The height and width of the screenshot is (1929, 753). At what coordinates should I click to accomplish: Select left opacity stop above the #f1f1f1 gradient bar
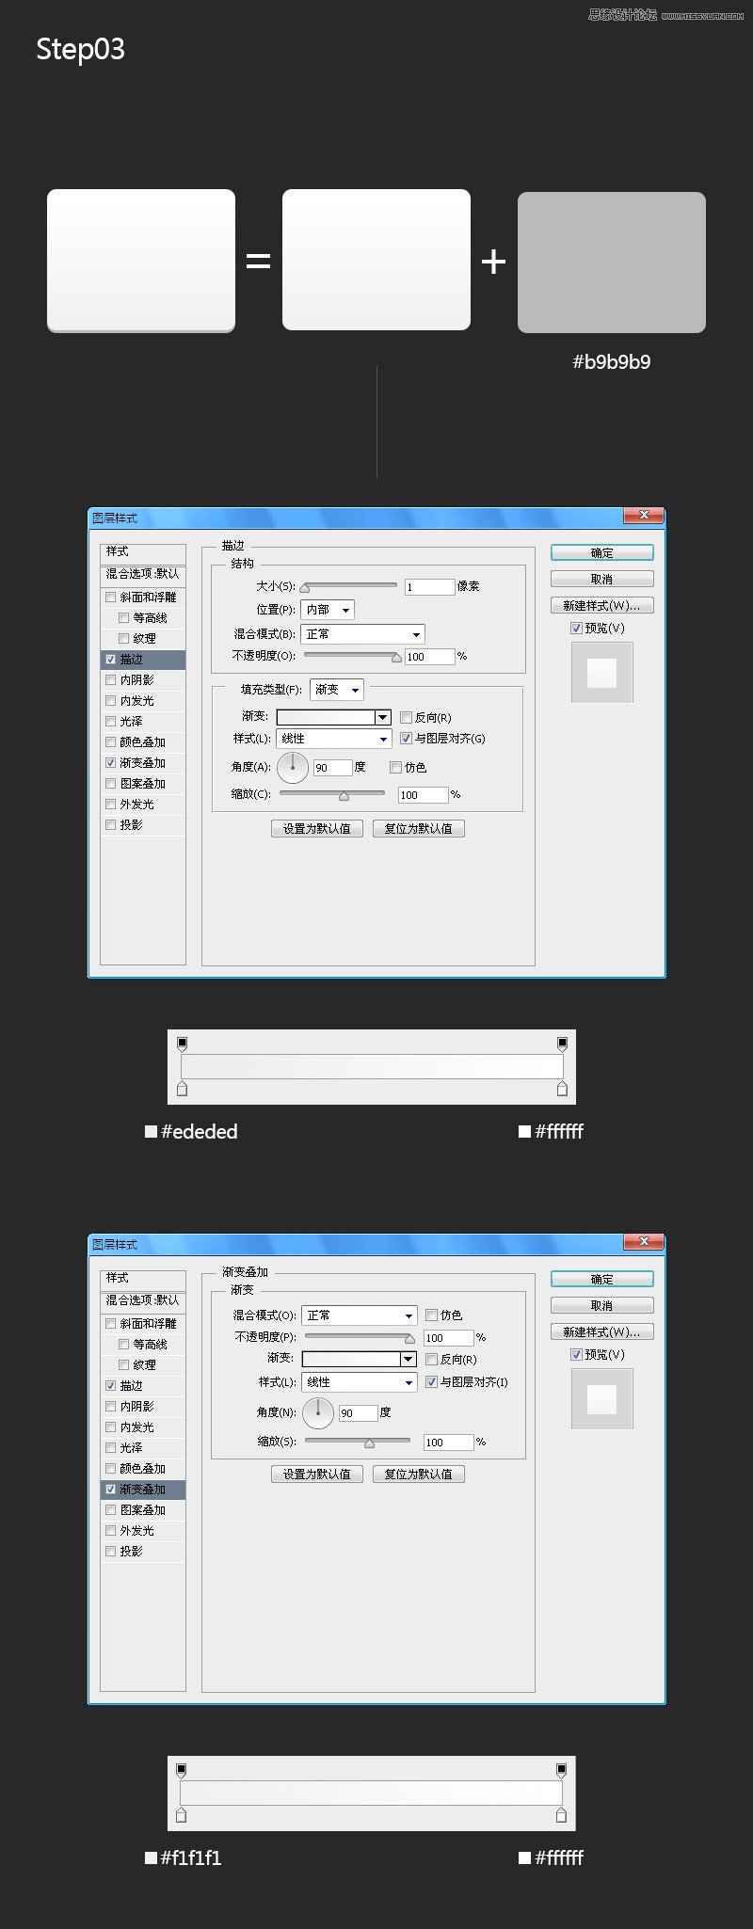(182, 1770)
